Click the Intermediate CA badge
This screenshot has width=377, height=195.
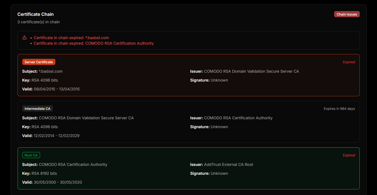(38, 108)
